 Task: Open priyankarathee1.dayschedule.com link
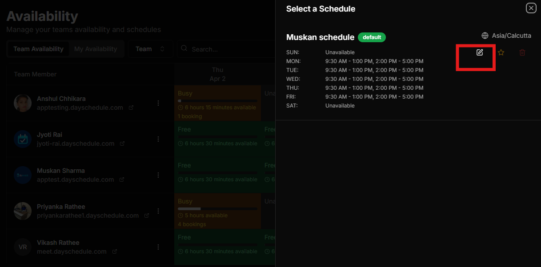(88, 216)
